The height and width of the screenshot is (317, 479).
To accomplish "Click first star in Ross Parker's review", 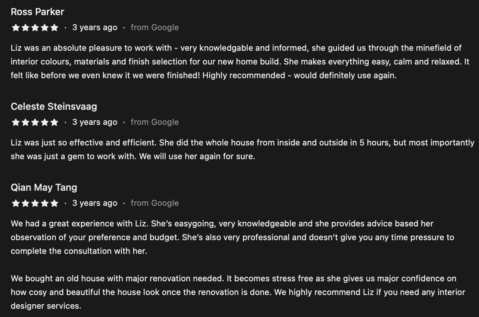I will (15, 28).
